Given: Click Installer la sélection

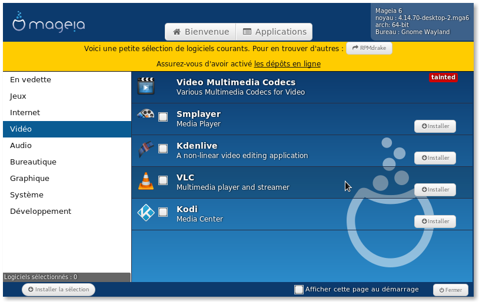Looking at the screenshot, I should point(59,290).
